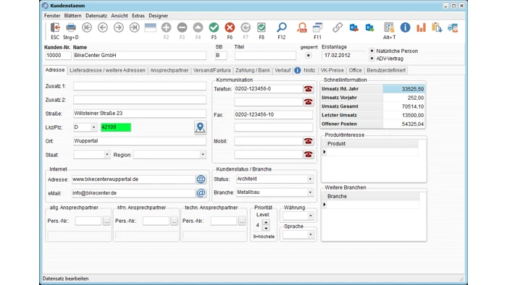Cancel with the red F6 X icon
Image resolution: width=507 pixels, height=285 pixels.
coord(230,27)
